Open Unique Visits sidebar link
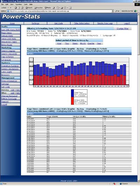The width and height of the screenshot is (140, 186). (x=7, y=36)
